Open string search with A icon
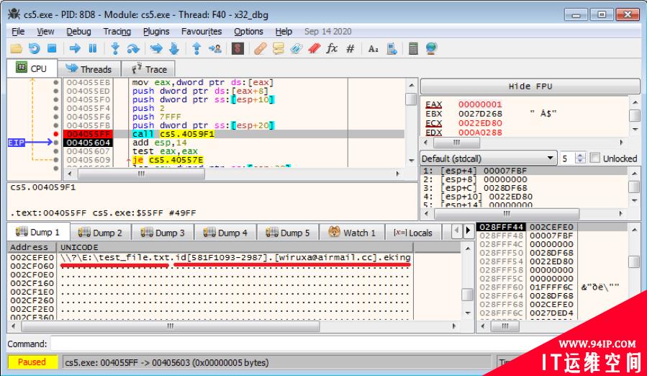 coord(373,49)
